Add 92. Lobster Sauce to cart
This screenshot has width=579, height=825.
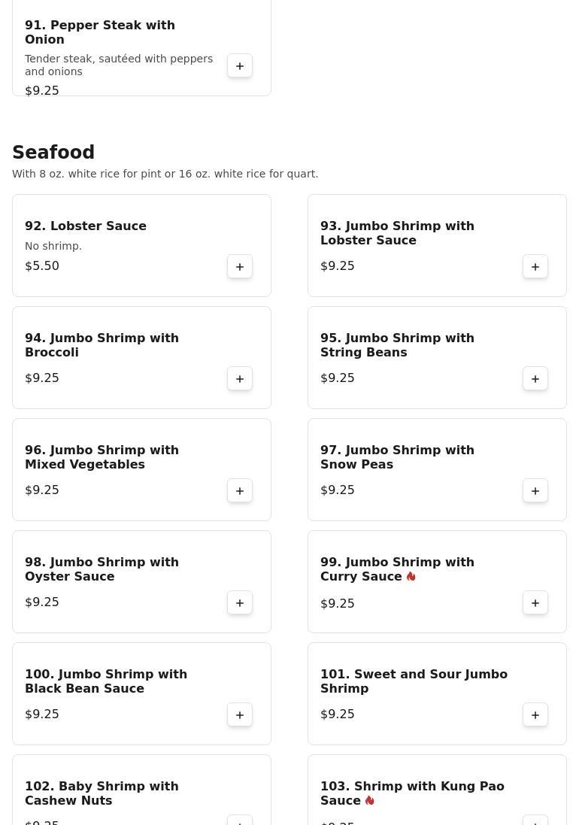[x=240, y=267]
